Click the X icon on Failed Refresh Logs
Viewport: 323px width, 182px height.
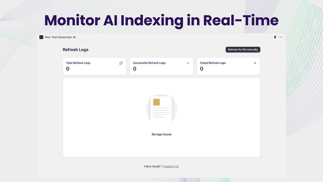click(255, 63)
